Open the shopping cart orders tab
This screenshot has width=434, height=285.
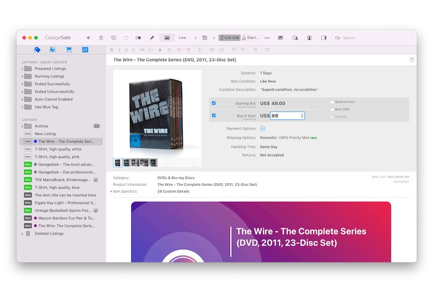click(69, 50)
